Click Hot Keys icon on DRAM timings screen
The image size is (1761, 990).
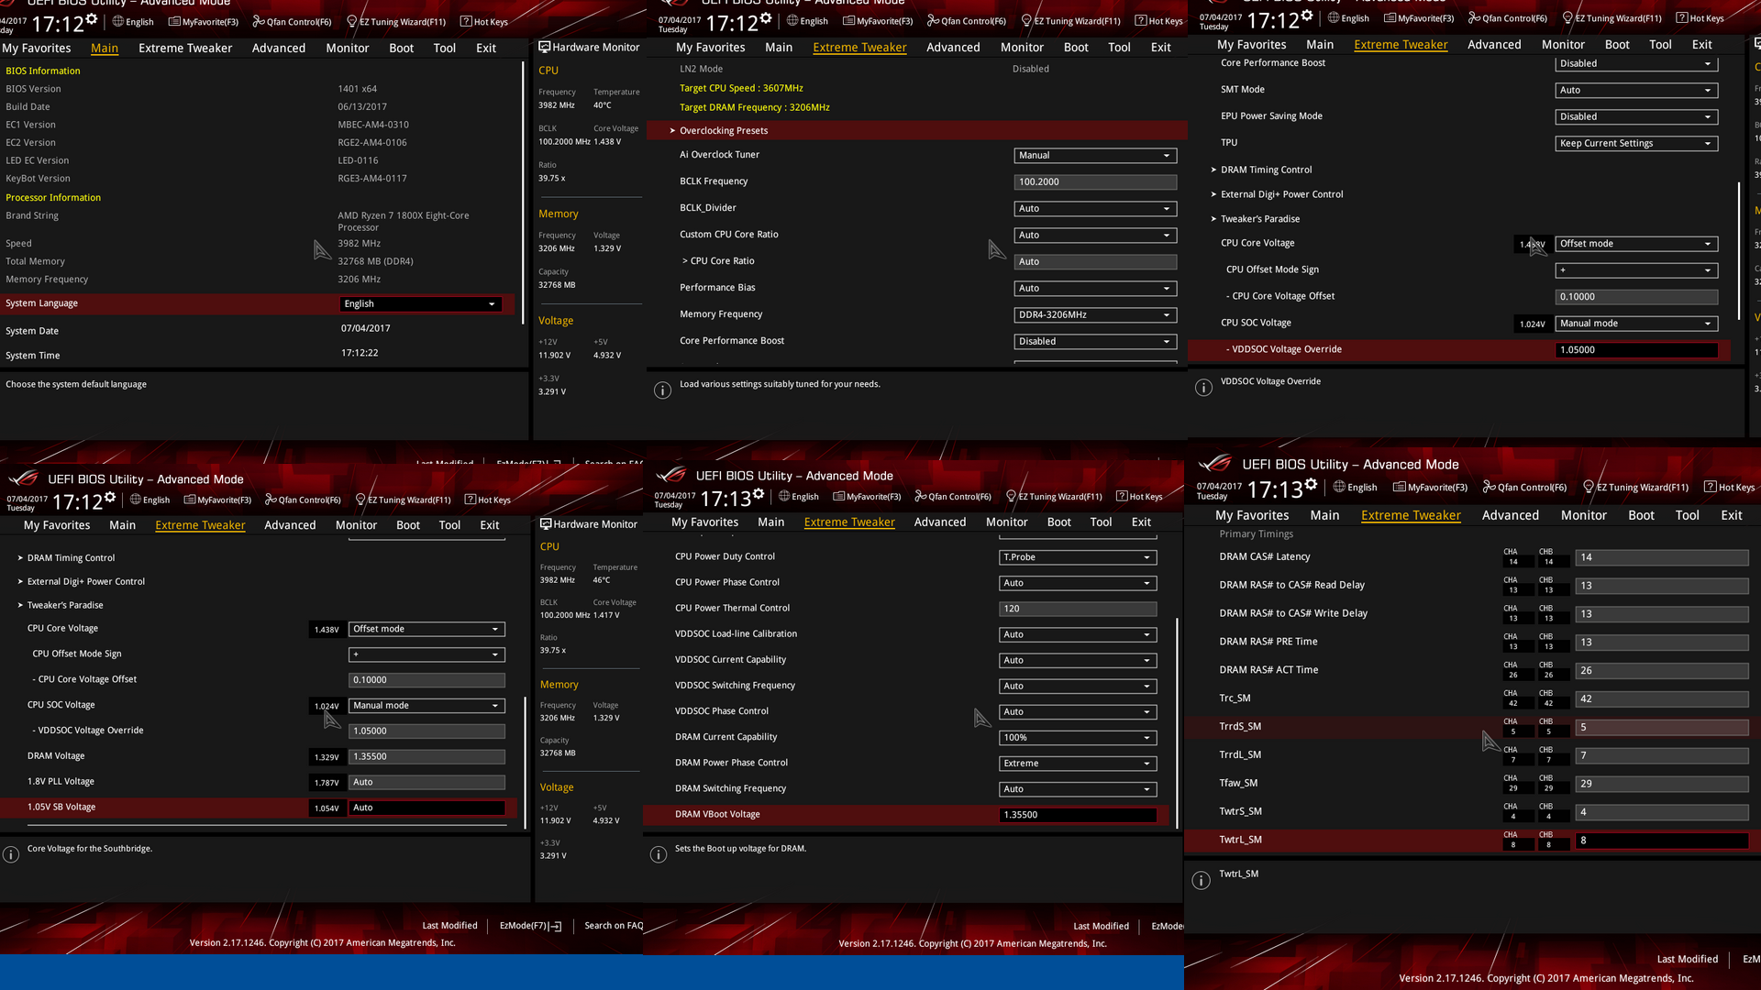coord(1711,487)
